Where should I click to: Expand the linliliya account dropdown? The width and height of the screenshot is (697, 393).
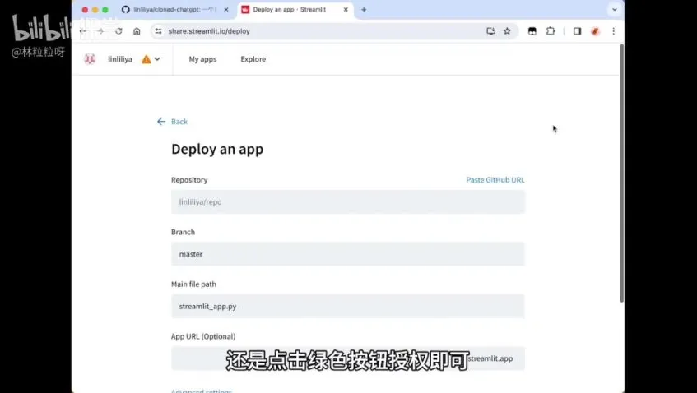pos(157,59)
